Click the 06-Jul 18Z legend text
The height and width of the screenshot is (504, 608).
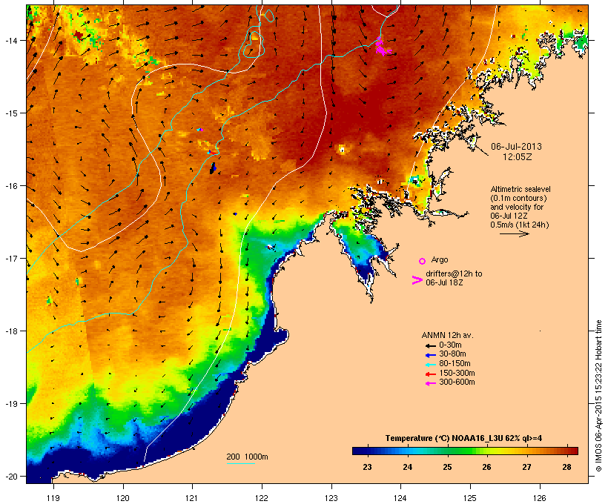444,282
